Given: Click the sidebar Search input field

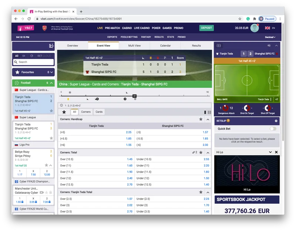Looking at the screenshot, I should [33, 62].
